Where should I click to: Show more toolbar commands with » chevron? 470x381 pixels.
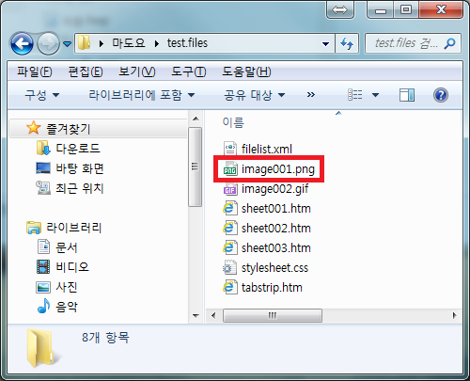310,95
